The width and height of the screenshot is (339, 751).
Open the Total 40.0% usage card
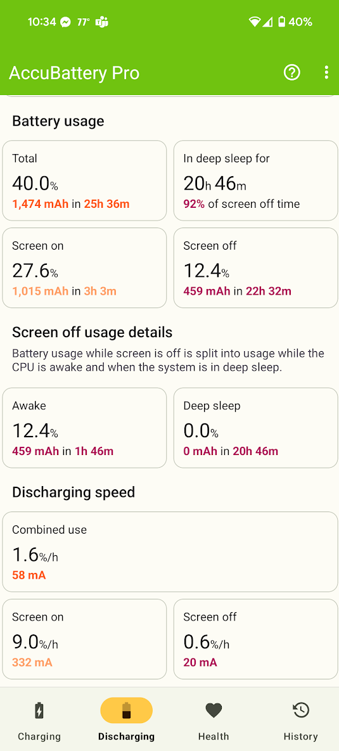pyautogui.click(x=85, y=181)
